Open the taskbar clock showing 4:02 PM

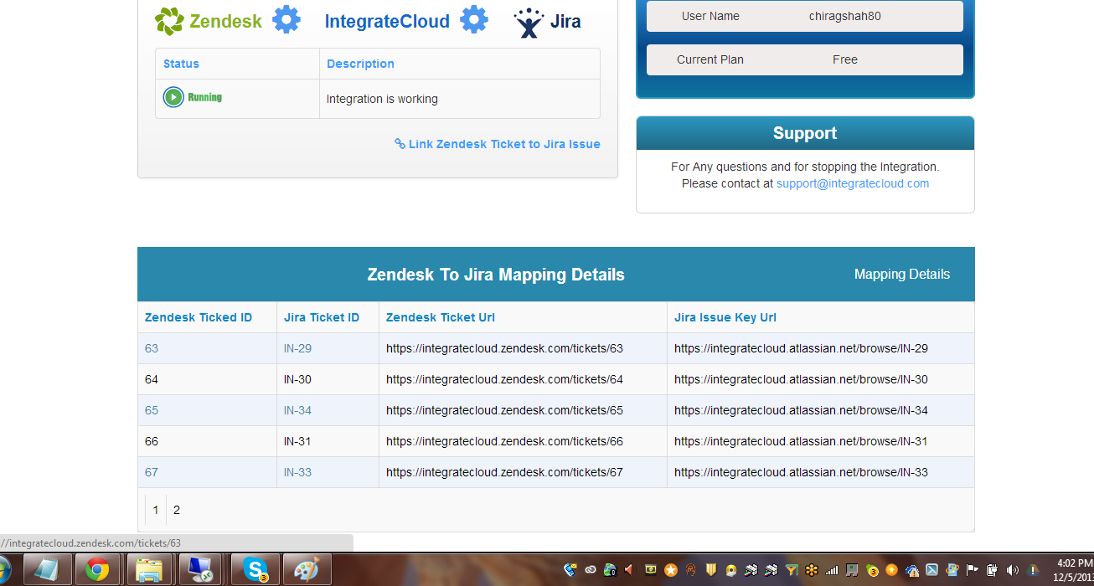click(x=1073, y=570)
